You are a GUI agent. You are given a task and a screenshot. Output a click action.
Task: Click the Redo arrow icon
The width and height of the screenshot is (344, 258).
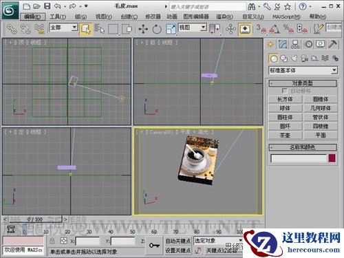point(73,6)
